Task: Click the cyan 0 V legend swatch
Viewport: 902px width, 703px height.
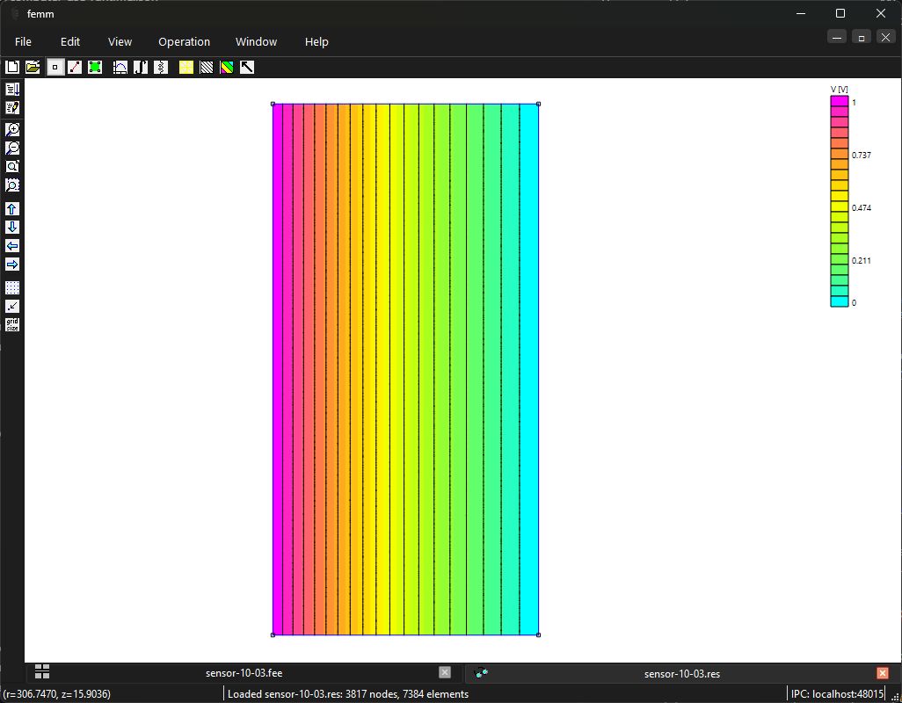Action: click(840, 301)
